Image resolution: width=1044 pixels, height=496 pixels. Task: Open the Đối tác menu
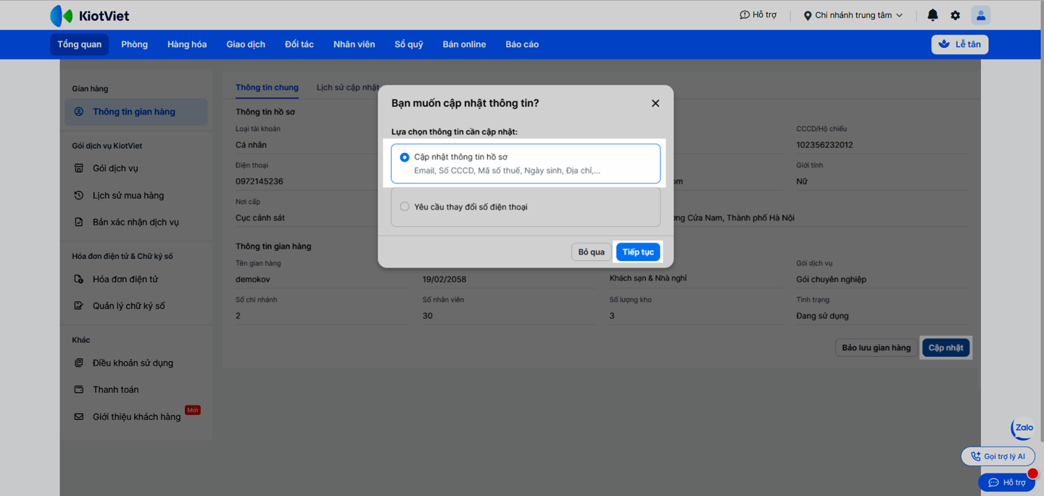tap(299, 44)
